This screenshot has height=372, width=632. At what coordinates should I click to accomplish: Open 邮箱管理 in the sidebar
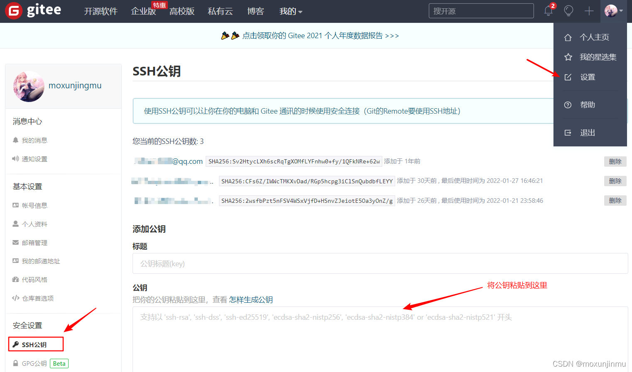[x=34, y=243]
